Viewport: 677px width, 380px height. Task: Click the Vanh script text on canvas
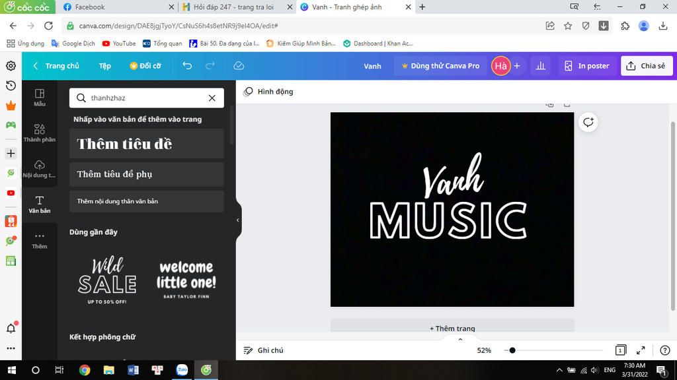coord(452,177)
